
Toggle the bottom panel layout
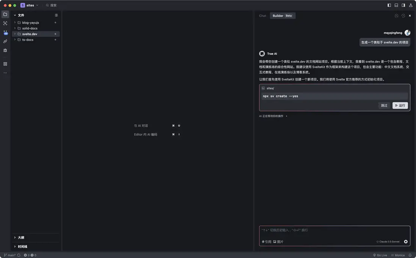396,5
